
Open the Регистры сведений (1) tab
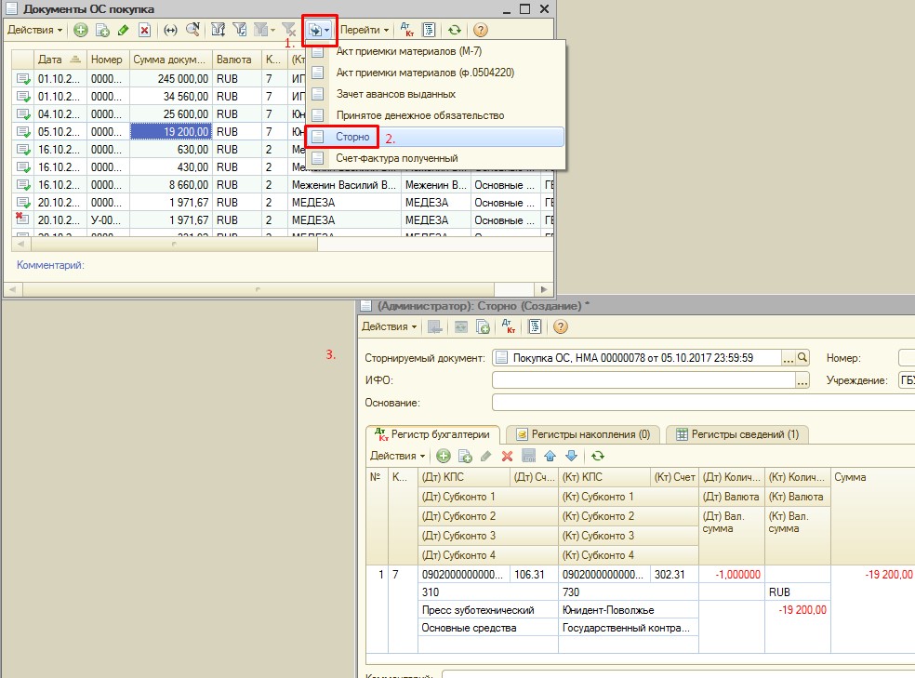tap(736, 434)
